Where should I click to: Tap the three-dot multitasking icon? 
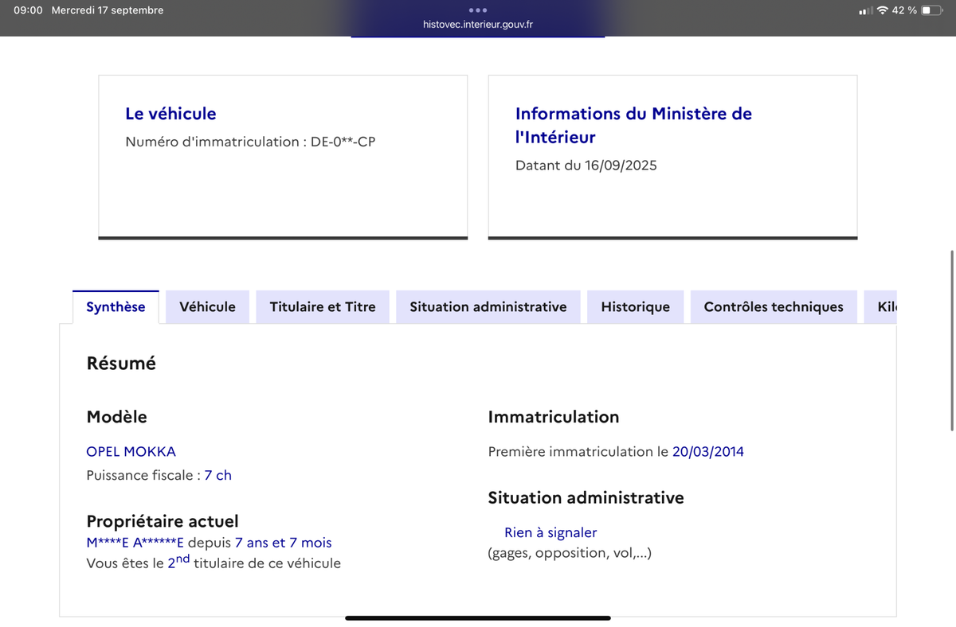(x=478, y=10)
